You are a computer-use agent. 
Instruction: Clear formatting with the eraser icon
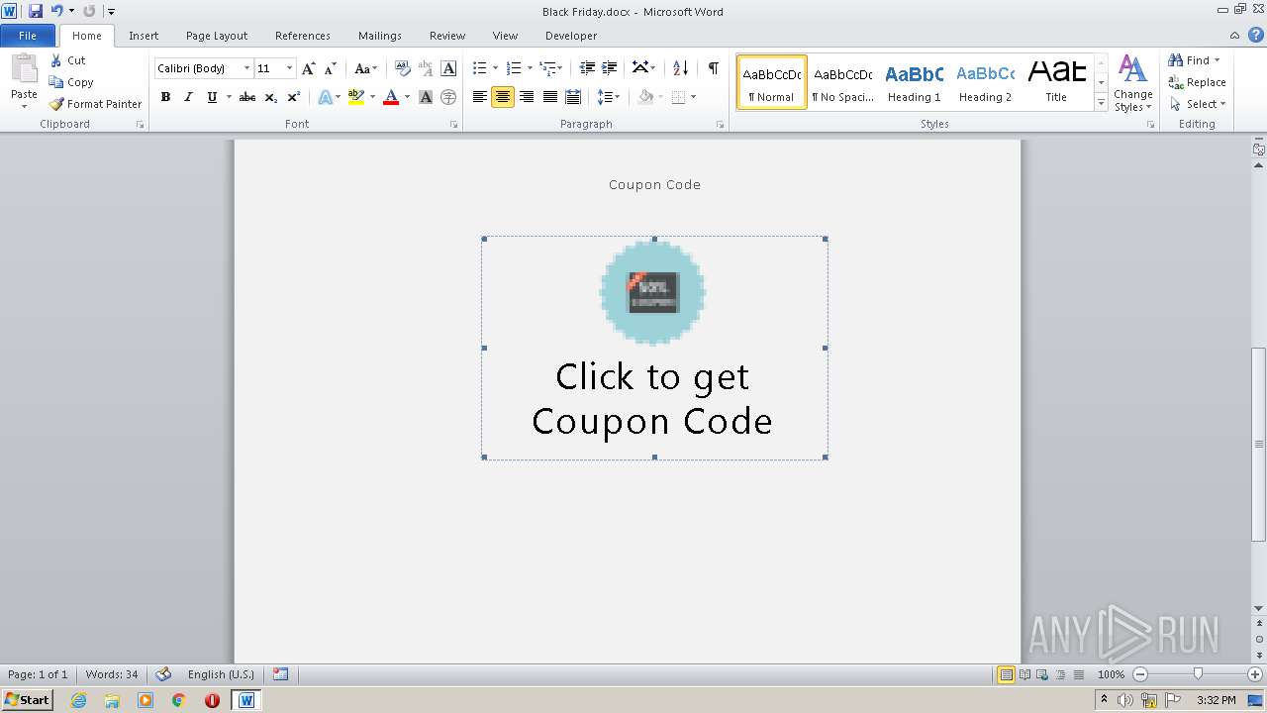click(402, 68)
